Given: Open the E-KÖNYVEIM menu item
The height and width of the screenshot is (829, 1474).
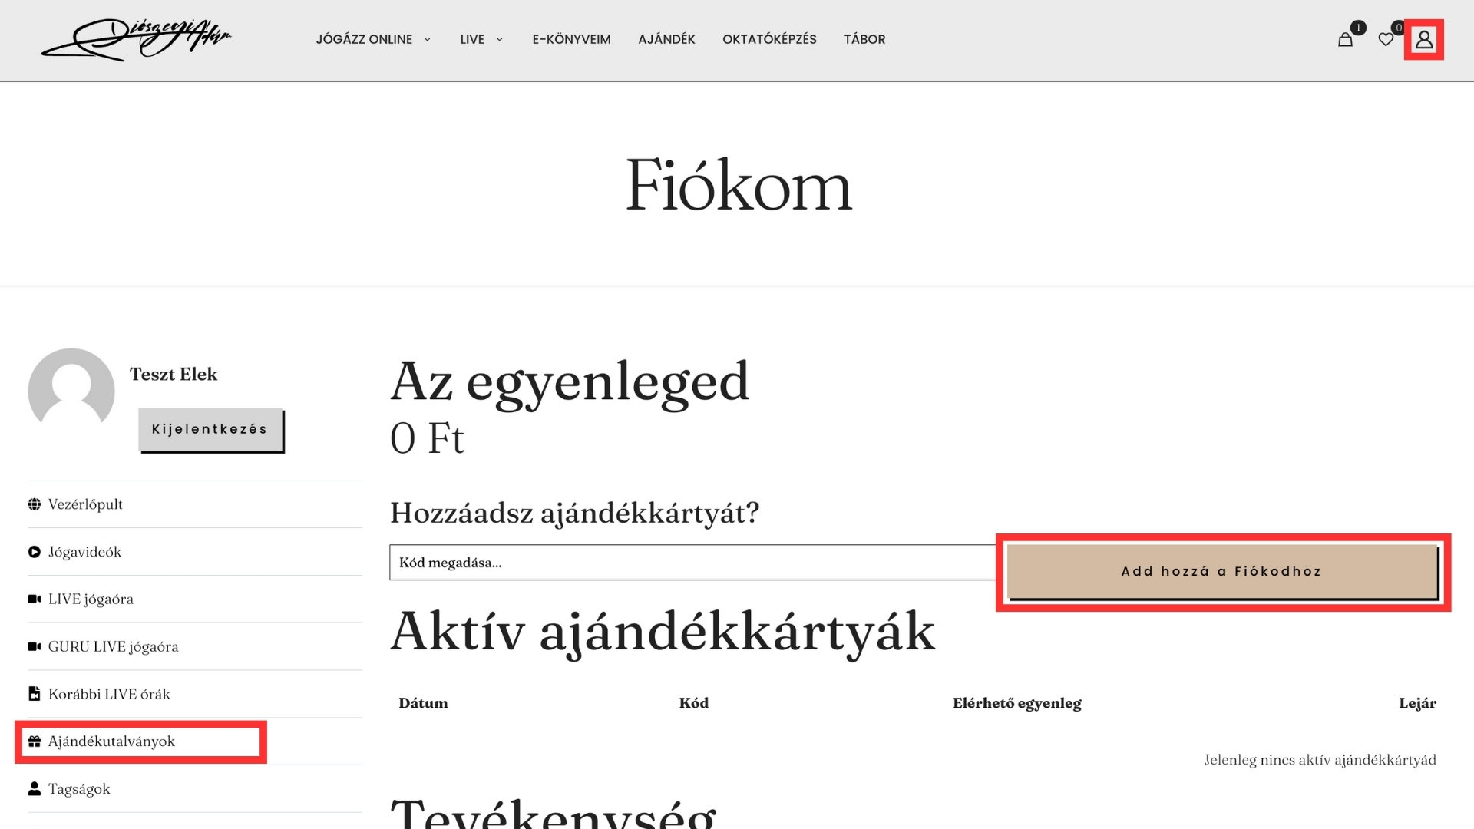Looking at the screenshot, I should point(571,39).
